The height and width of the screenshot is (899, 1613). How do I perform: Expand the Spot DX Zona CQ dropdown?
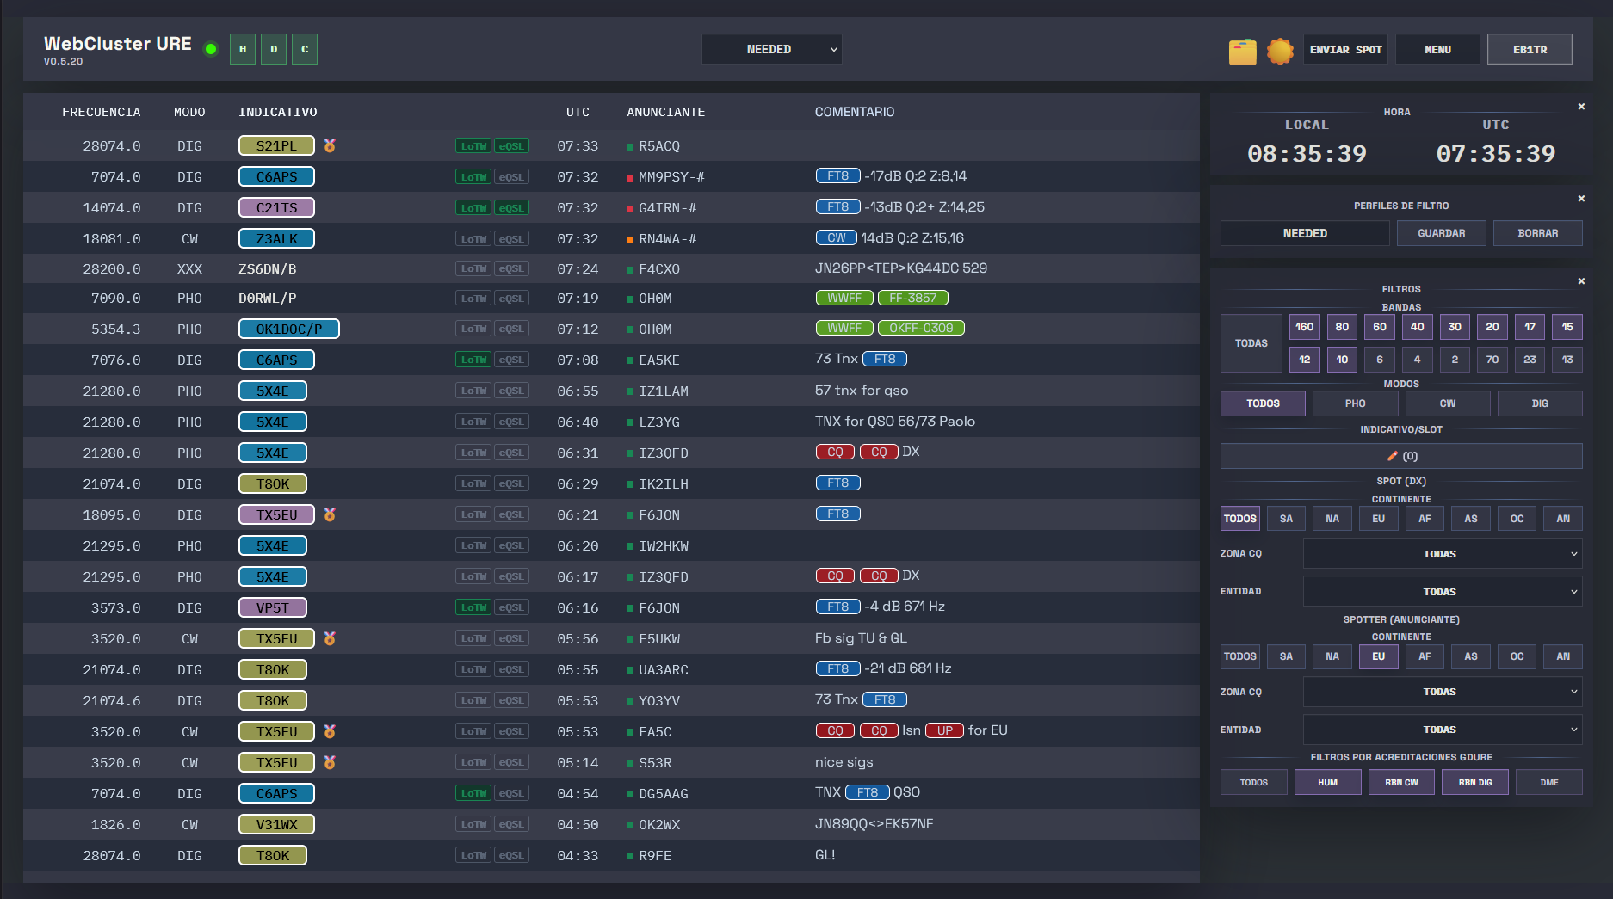[1442, 554]
